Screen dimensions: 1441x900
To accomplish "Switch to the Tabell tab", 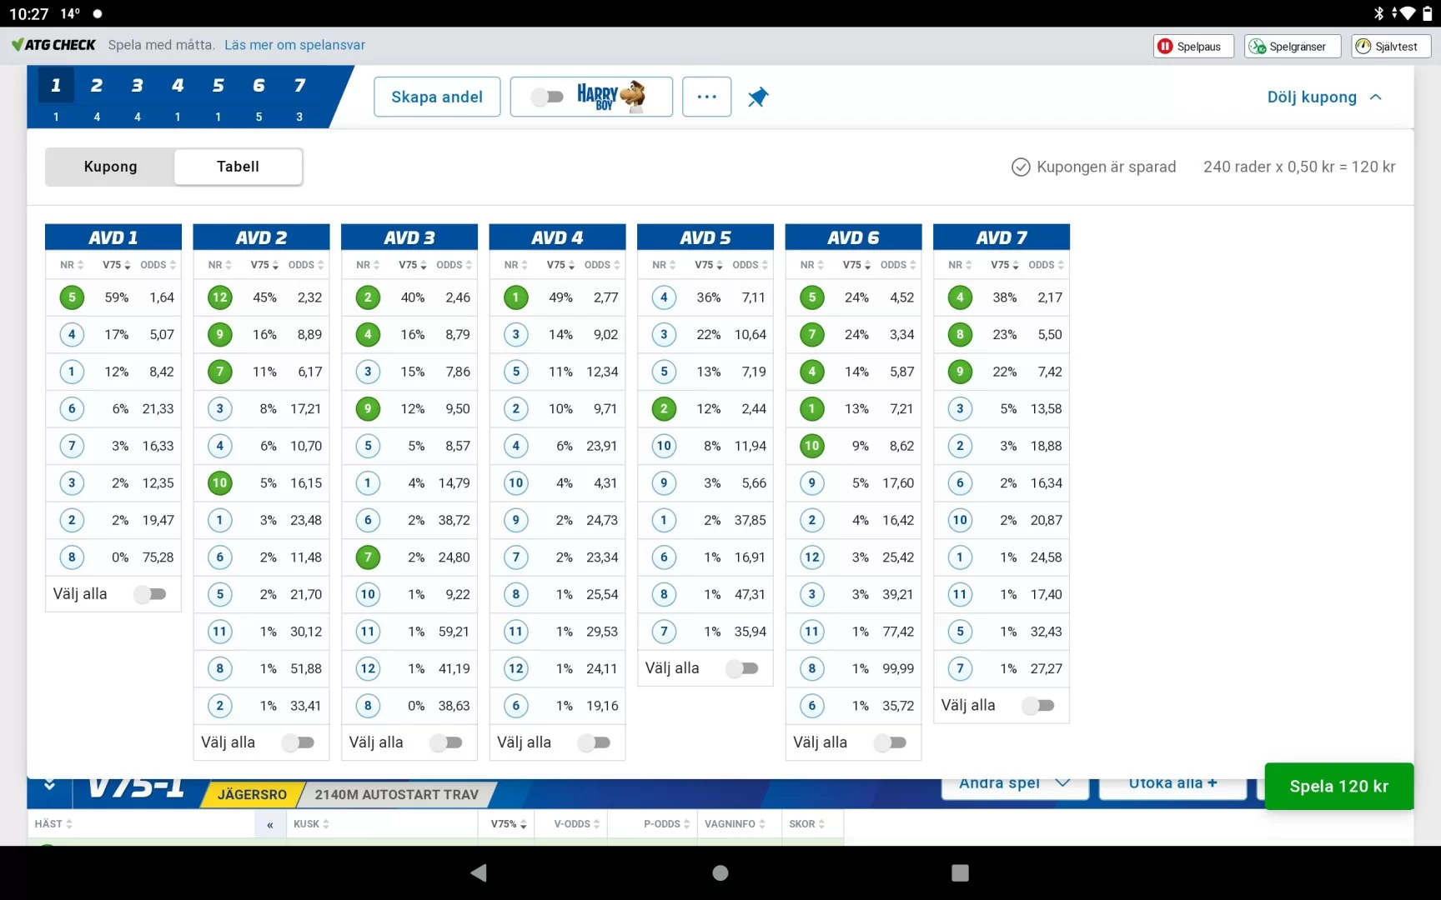I will pyautogui.click(x=238, y=167).
